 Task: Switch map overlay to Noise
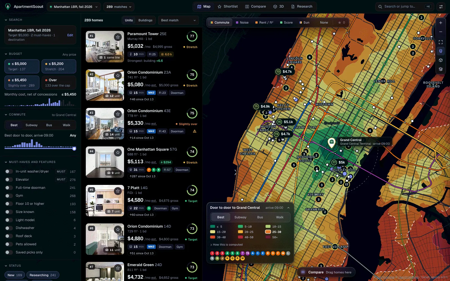coord(242,22)
